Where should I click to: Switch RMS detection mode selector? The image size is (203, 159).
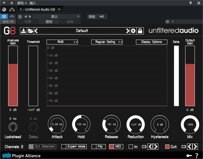(x=62, y=42)
